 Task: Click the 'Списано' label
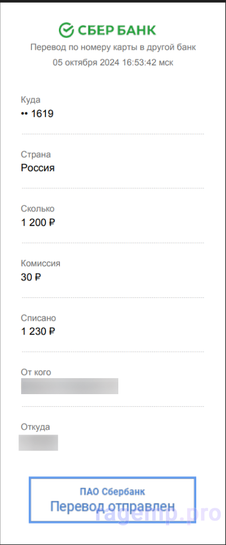[x=38, y=318]
